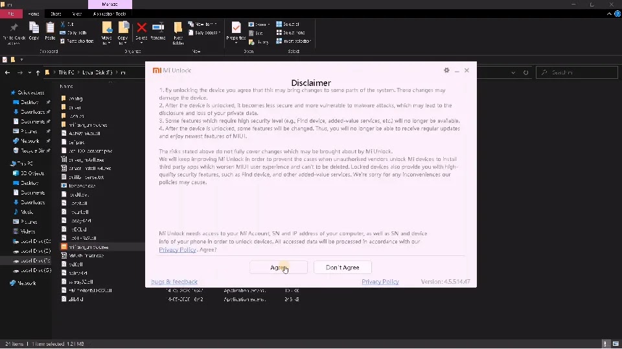Select This PC in navigation pane
622x349 pixels.
[22, 164]
